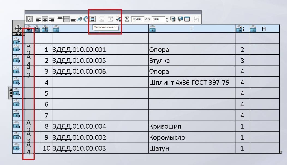Click the Fit Text (Уместить текст) icon
Viewport: 287px width, 165px height.
(93, 19)
